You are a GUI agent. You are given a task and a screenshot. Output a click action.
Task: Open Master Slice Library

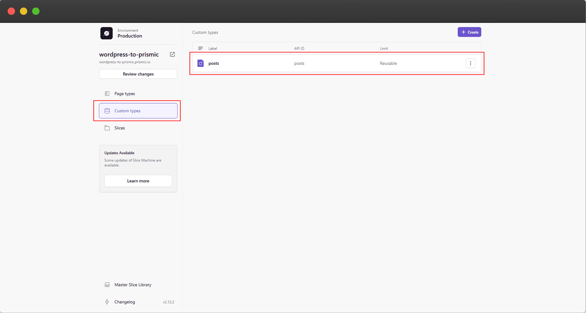coord(138,285)
